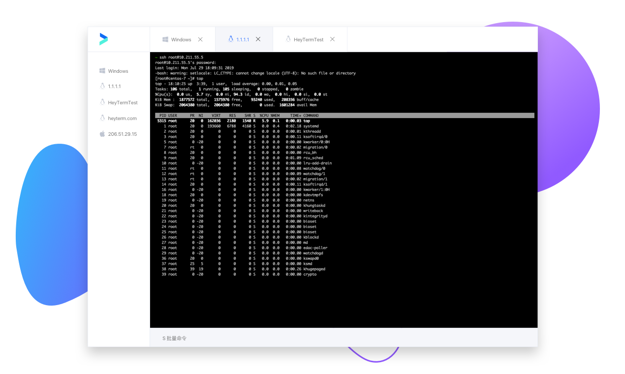
Task: Click the '%Cpu(s)' summary line
Action: (241, 94)
